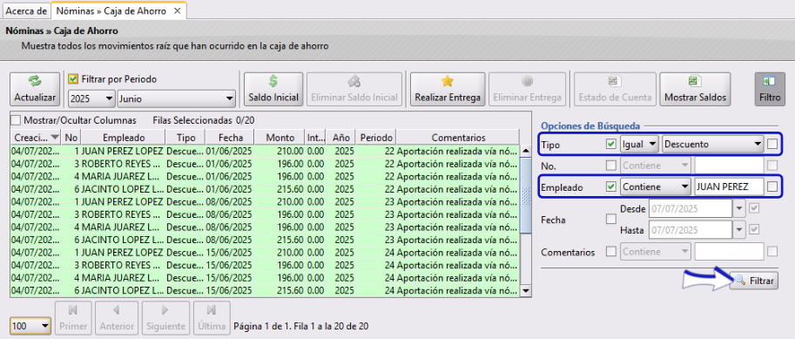This screenshot has width=795, height=339.
Task: Go to Anterior page
Action: tap(117, 318)
